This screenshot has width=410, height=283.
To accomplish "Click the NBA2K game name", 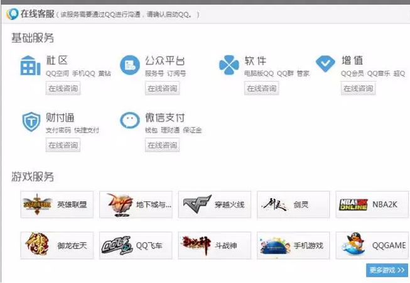I will click(385, 204).
